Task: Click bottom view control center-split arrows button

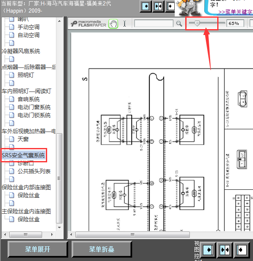Action: point(225,250)
